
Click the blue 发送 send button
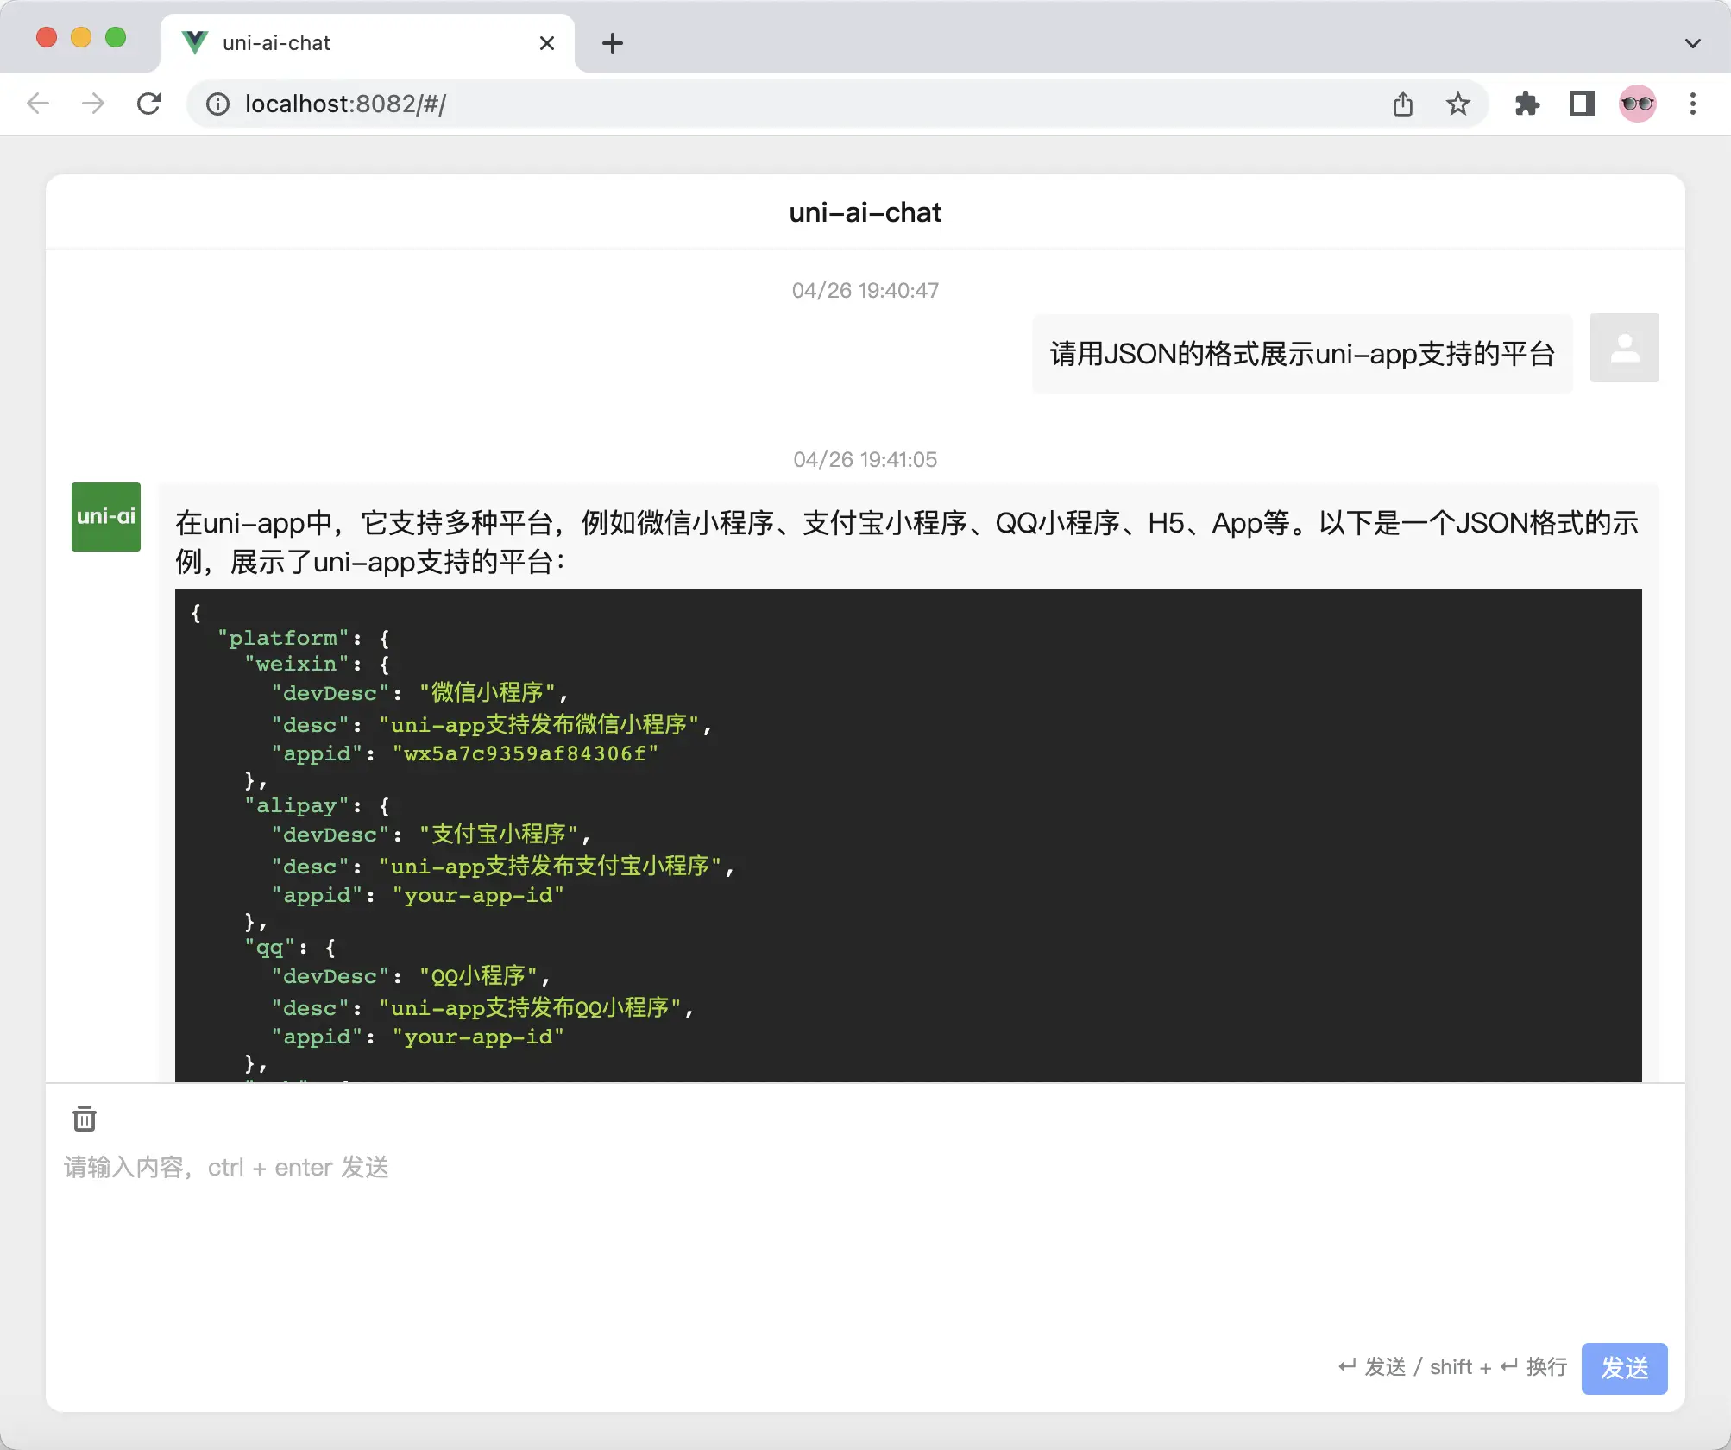pyautogui.click(x=1624, y=1368)
